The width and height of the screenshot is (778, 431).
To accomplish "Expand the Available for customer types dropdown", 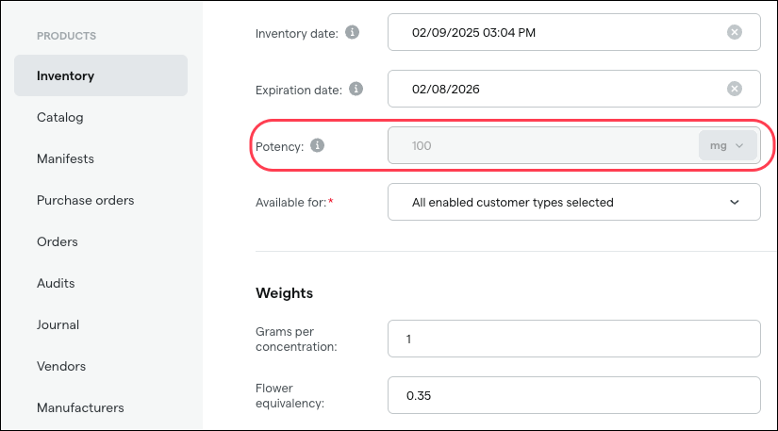I will 574,202.
